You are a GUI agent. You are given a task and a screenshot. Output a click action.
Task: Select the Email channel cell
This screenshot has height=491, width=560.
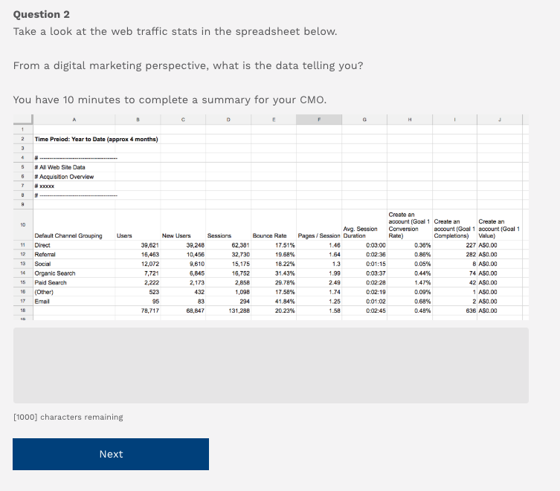pos(42,302)
